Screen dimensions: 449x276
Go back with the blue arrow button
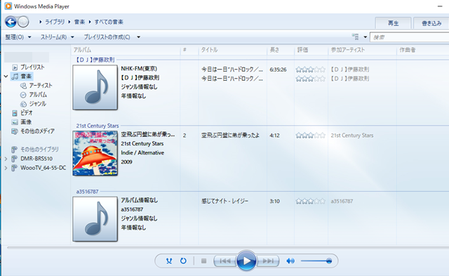[x=11, y=22]
